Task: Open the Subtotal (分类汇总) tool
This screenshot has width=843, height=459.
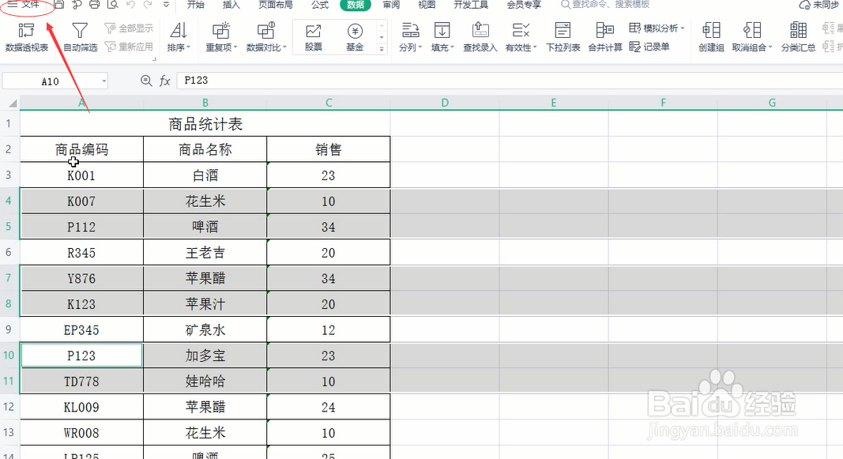Action: pyautogui.click(x=797, y=36)
